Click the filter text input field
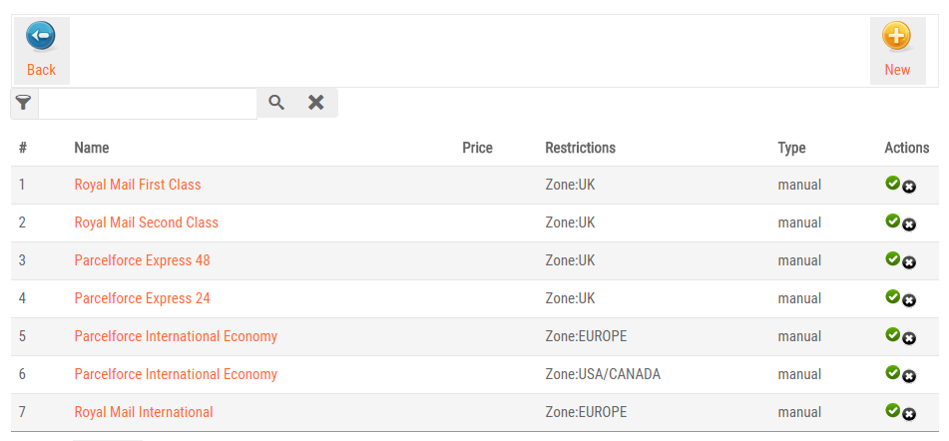Screen dimensions: 949x441 148,103
